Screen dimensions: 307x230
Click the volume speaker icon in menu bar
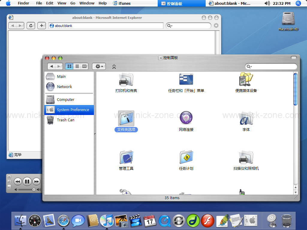click(x=267, y=3)
